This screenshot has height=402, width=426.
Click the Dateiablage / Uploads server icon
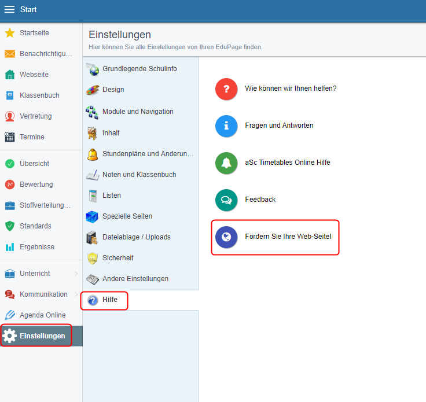(92, 238)
